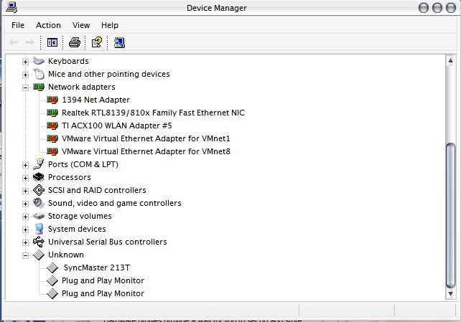Click the VMnet1 adapter icon
461x322 pixels.
click(x=52, y=138)
